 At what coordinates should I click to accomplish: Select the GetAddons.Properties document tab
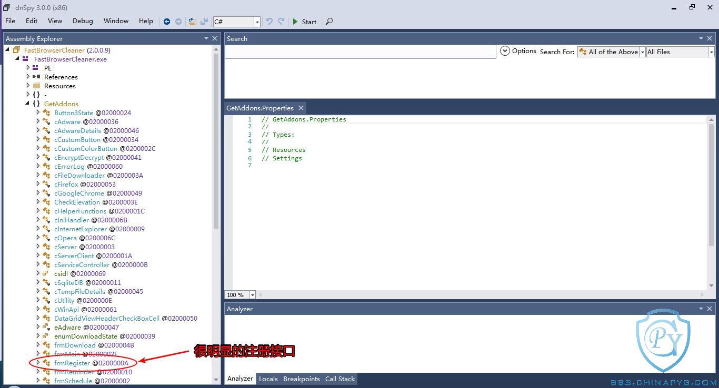point(260,108)
